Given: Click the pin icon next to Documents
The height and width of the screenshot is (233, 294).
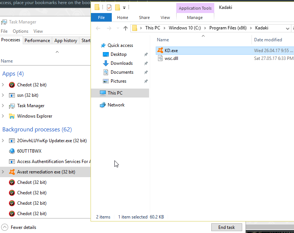Looking at the screenshot, I should (146, 72).
